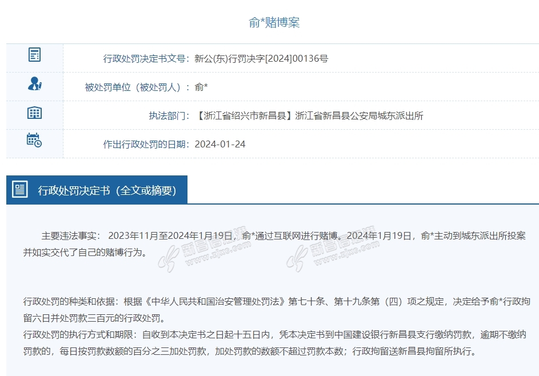Image resolution: width=539 pixels, height=376 pixels.
Task: Click the date value 2024-01-24
Action: click(x=220, y=144)
